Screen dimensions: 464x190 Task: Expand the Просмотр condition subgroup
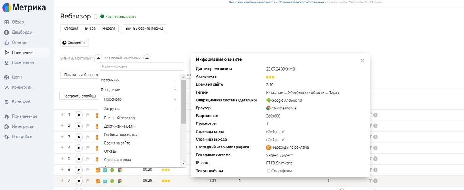click(140, 99)
